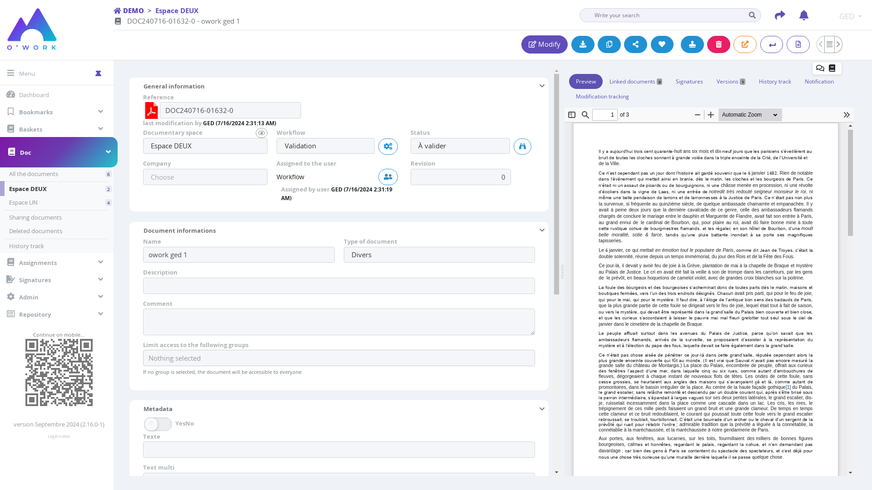
Task: Click the download document icon button
Action: pyautogui.click(x=583, y=44)
